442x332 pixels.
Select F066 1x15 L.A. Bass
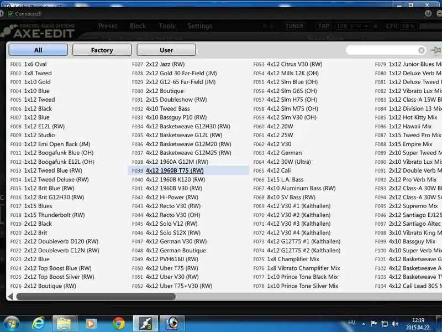click(278, 179)
